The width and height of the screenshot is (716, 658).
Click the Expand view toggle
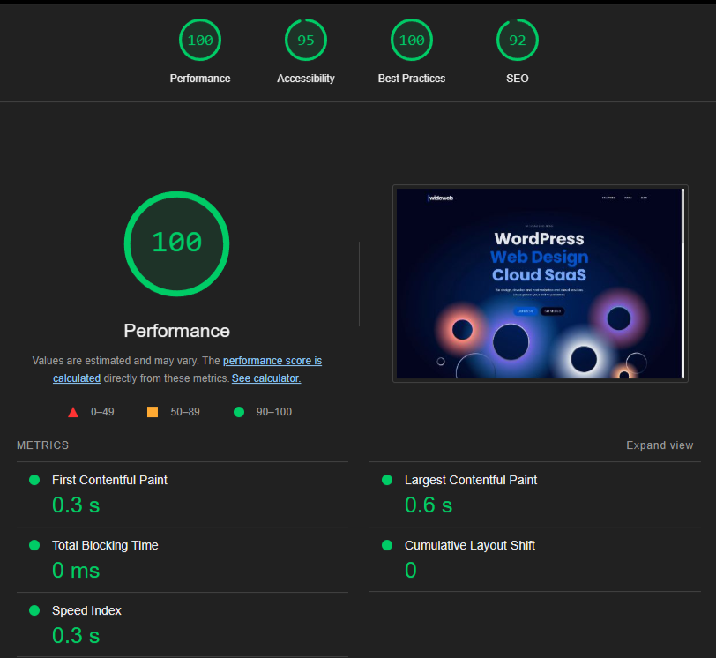click(660, 445)
